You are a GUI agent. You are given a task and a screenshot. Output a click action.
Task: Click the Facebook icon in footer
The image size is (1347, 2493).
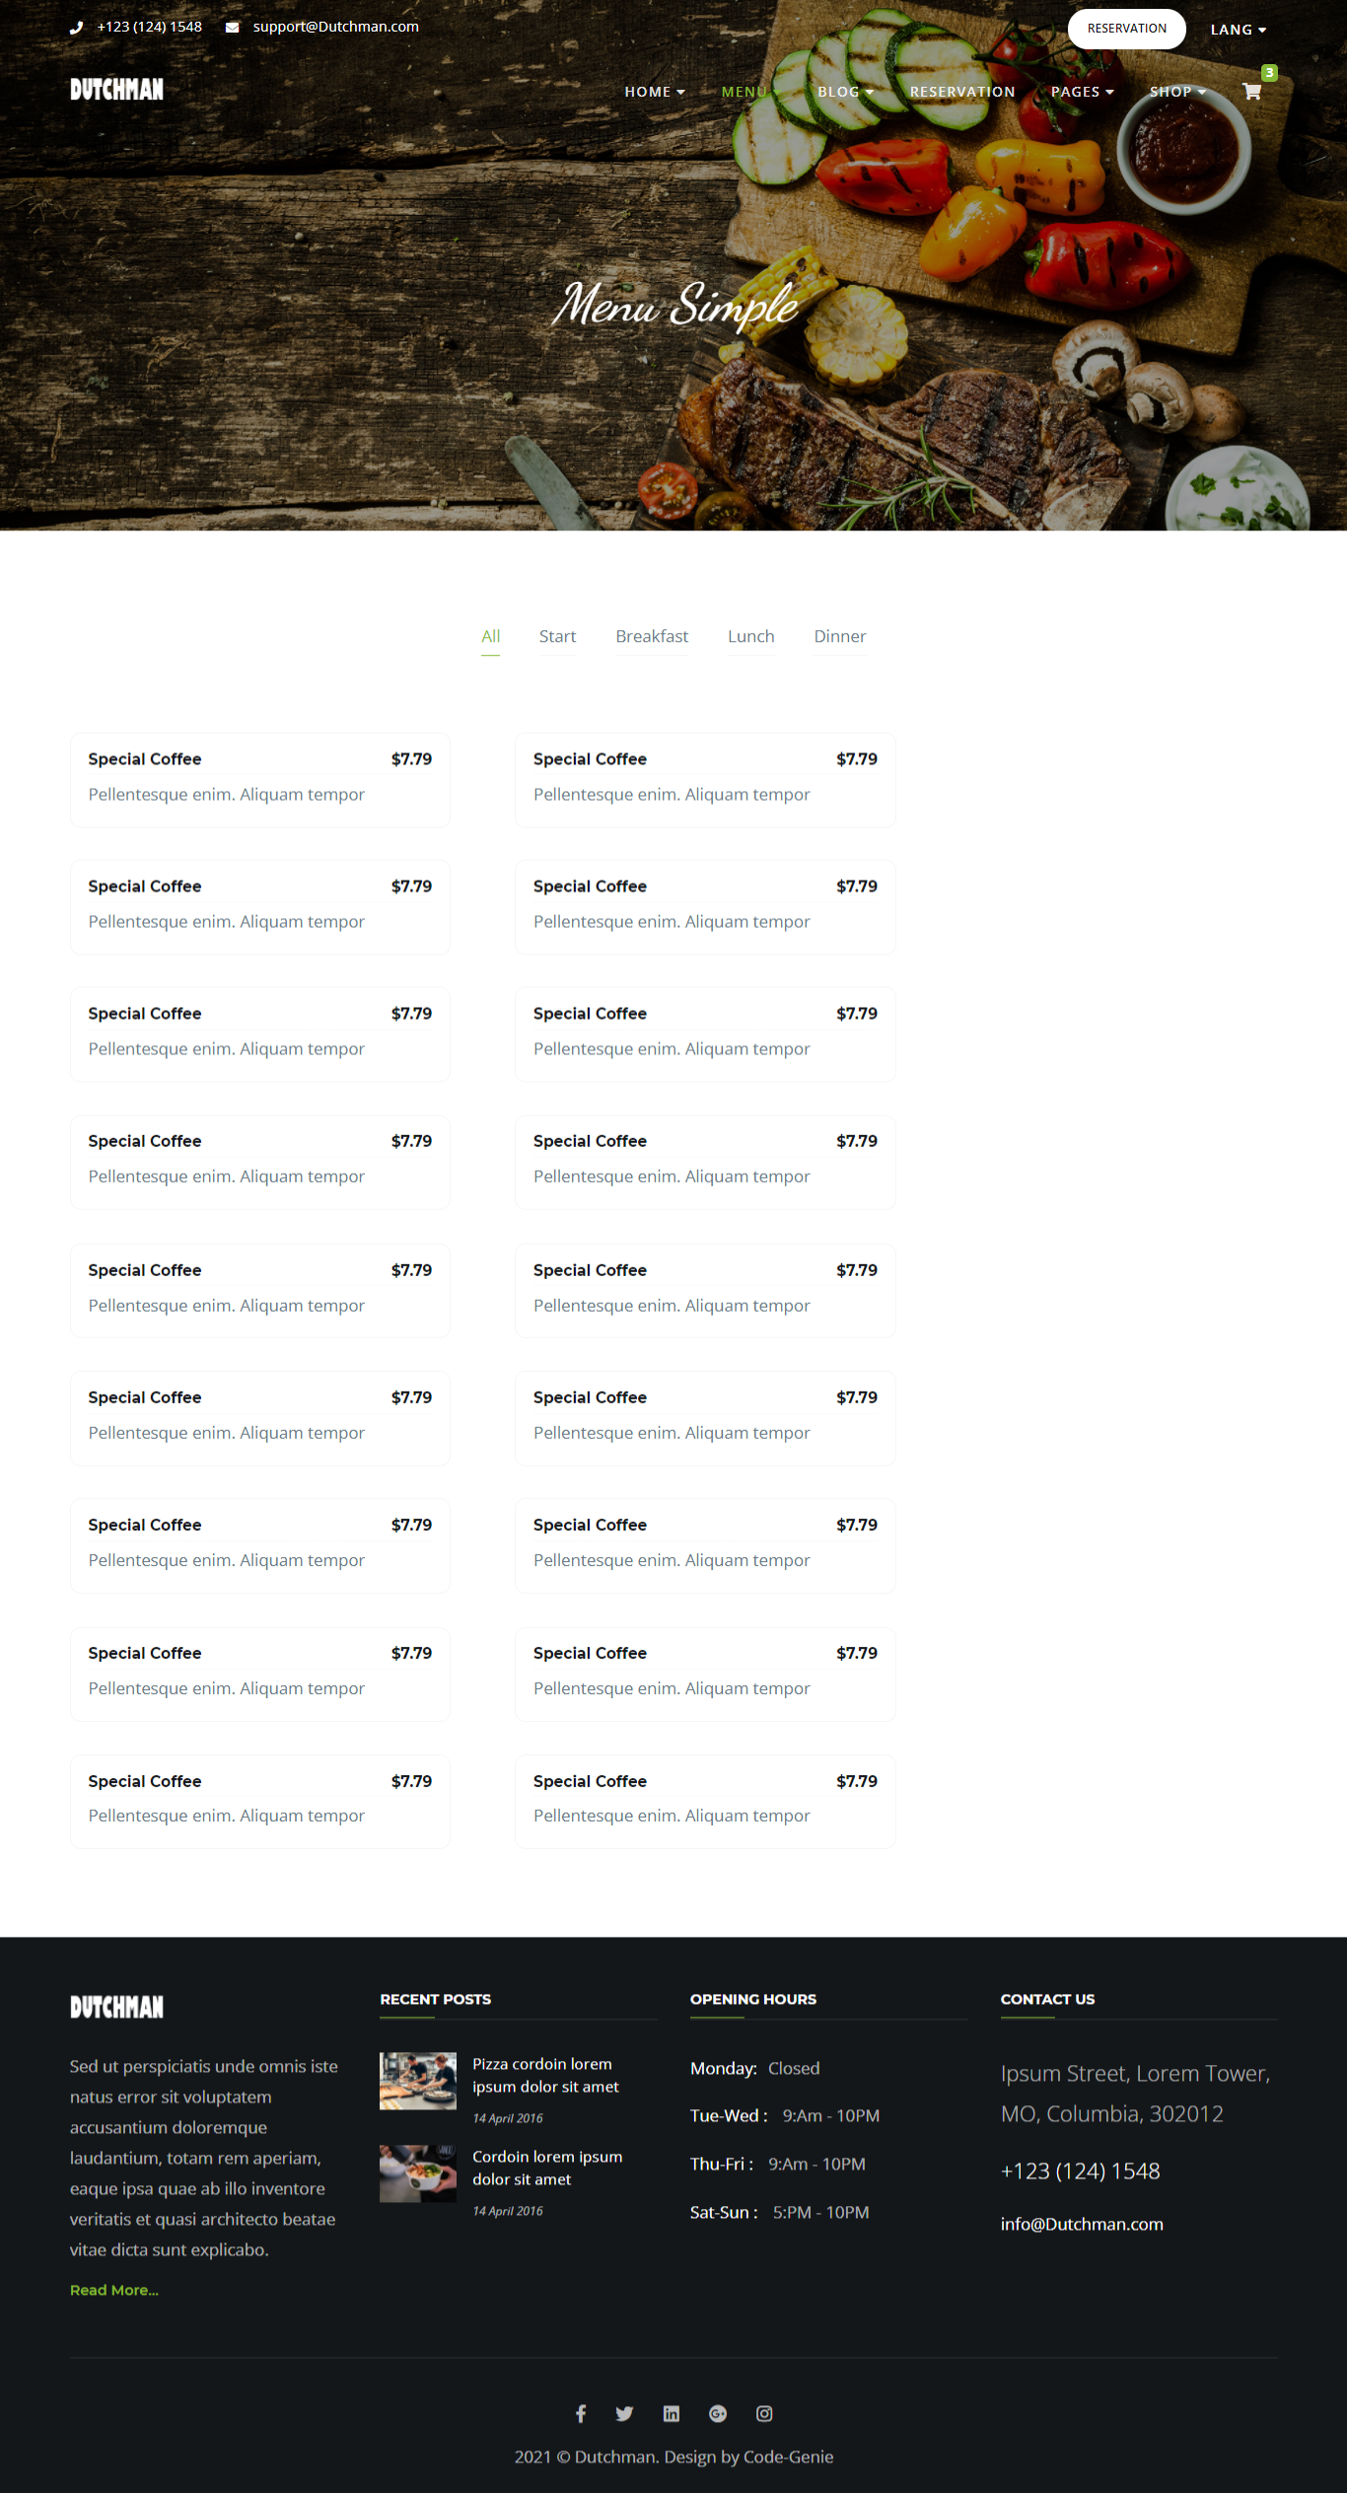(x=581, y=2413)
